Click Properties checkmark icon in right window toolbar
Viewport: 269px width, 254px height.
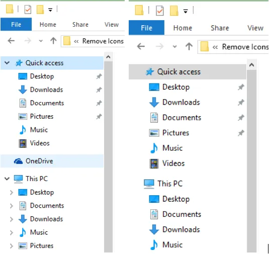pos(160,11)
